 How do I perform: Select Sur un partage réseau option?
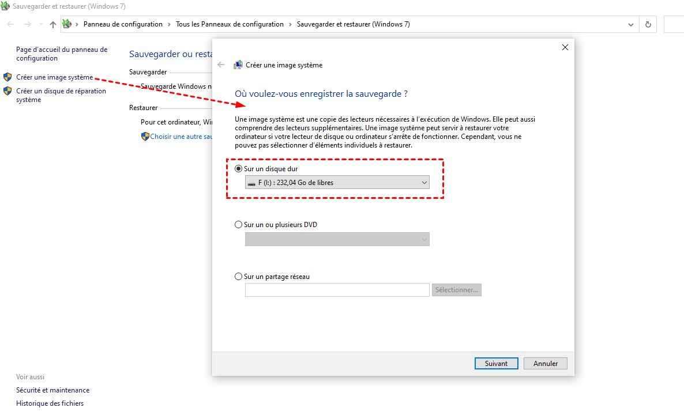click(272, 277)
